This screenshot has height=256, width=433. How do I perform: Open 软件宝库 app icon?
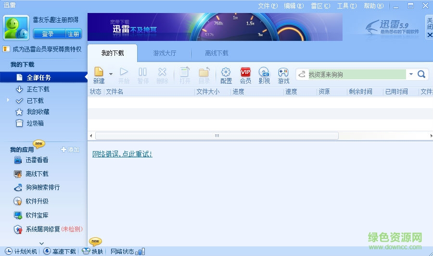pos(18,215)
